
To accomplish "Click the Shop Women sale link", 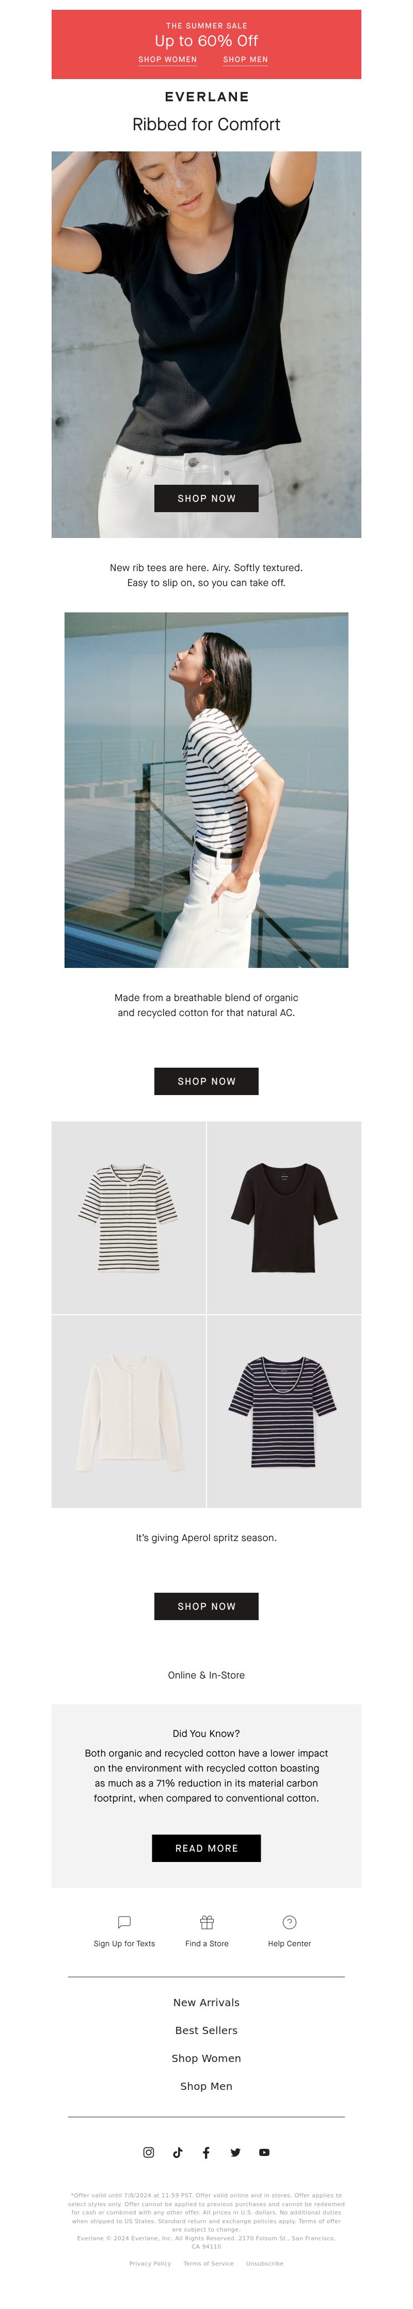I will point(168,59).
